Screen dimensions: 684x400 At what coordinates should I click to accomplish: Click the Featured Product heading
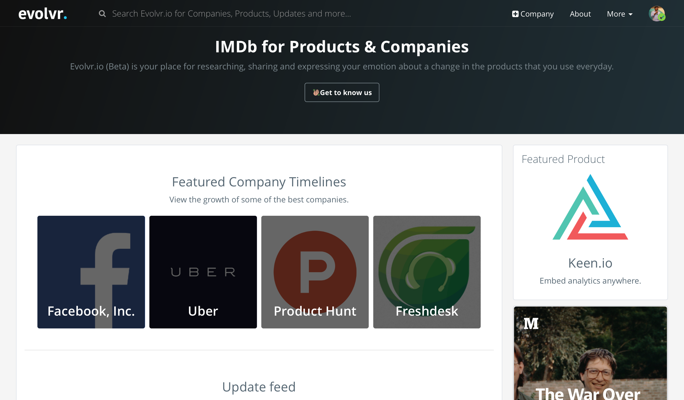click(x=563, y=159)
